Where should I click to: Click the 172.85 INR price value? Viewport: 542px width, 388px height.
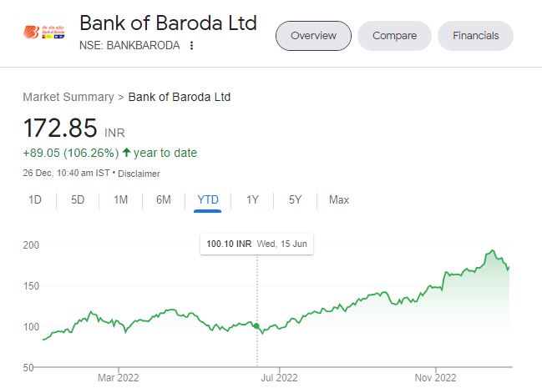coord(61,128)
